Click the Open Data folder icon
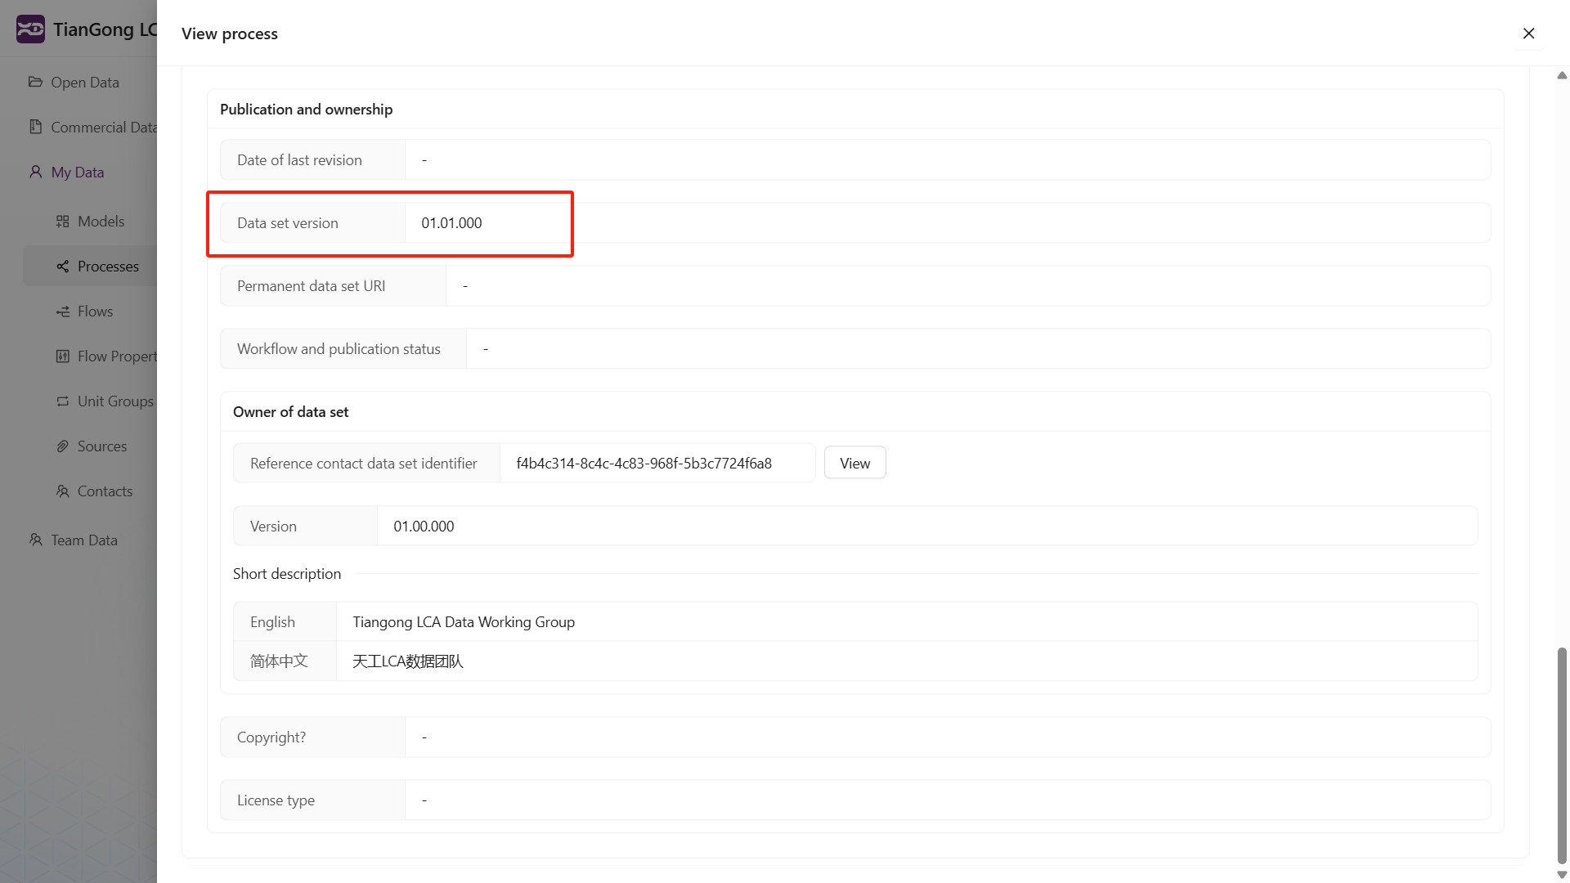This screenshot has width=1570, height=883. [x=35, y=82]
